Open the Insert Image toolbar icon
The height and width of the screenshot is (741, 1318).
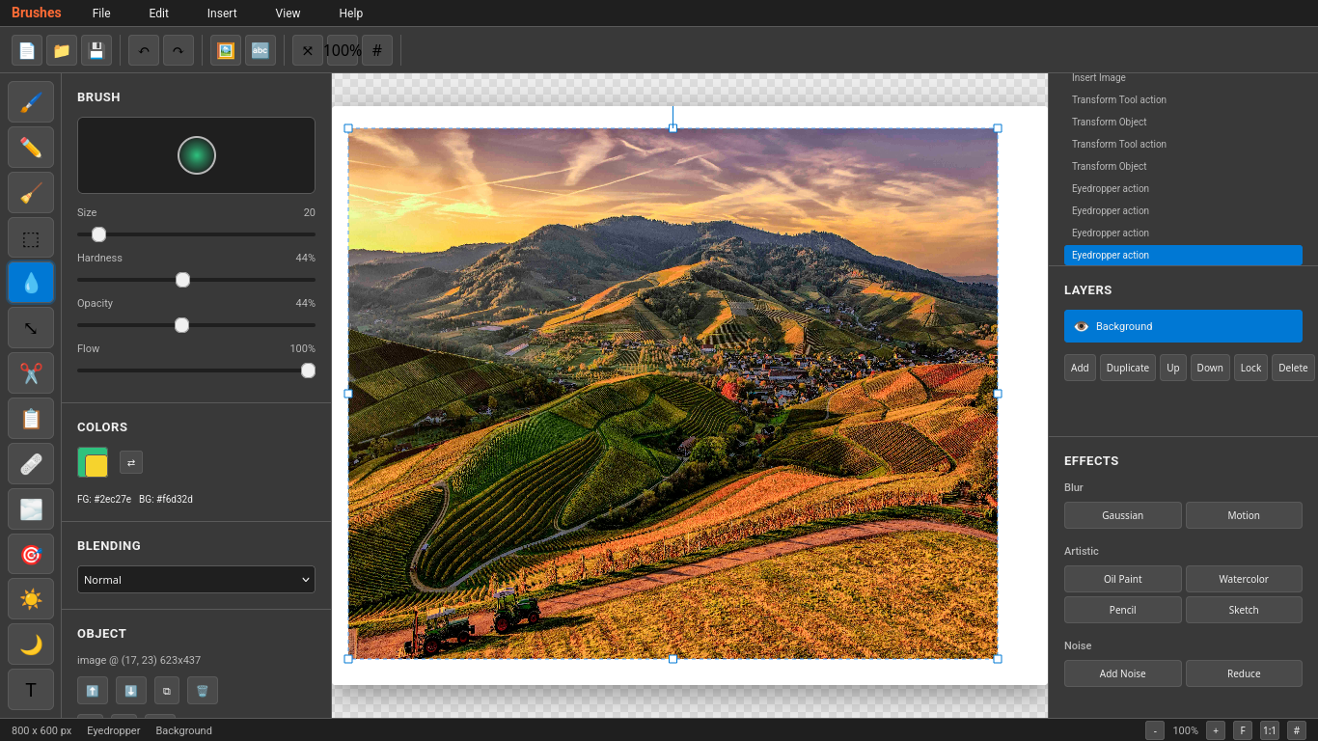225,50
